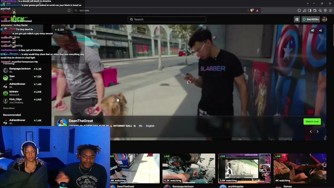The image size is (334, 188).
Task: Click DeenTheGreat avatar in featured banner
Action: click(62, 122)
